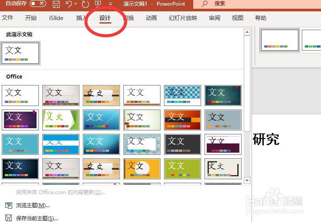Select the yellow badge circle theme
321x222 pixels.
pyautogui.click(x=142, y=168)
